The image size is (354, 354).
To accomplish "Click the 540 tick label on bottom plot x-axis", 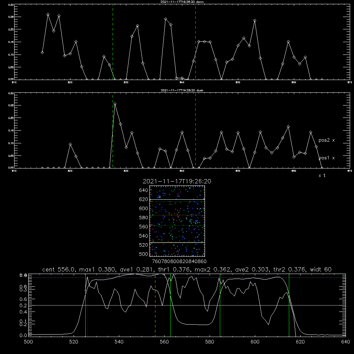I will click(119, 342).
